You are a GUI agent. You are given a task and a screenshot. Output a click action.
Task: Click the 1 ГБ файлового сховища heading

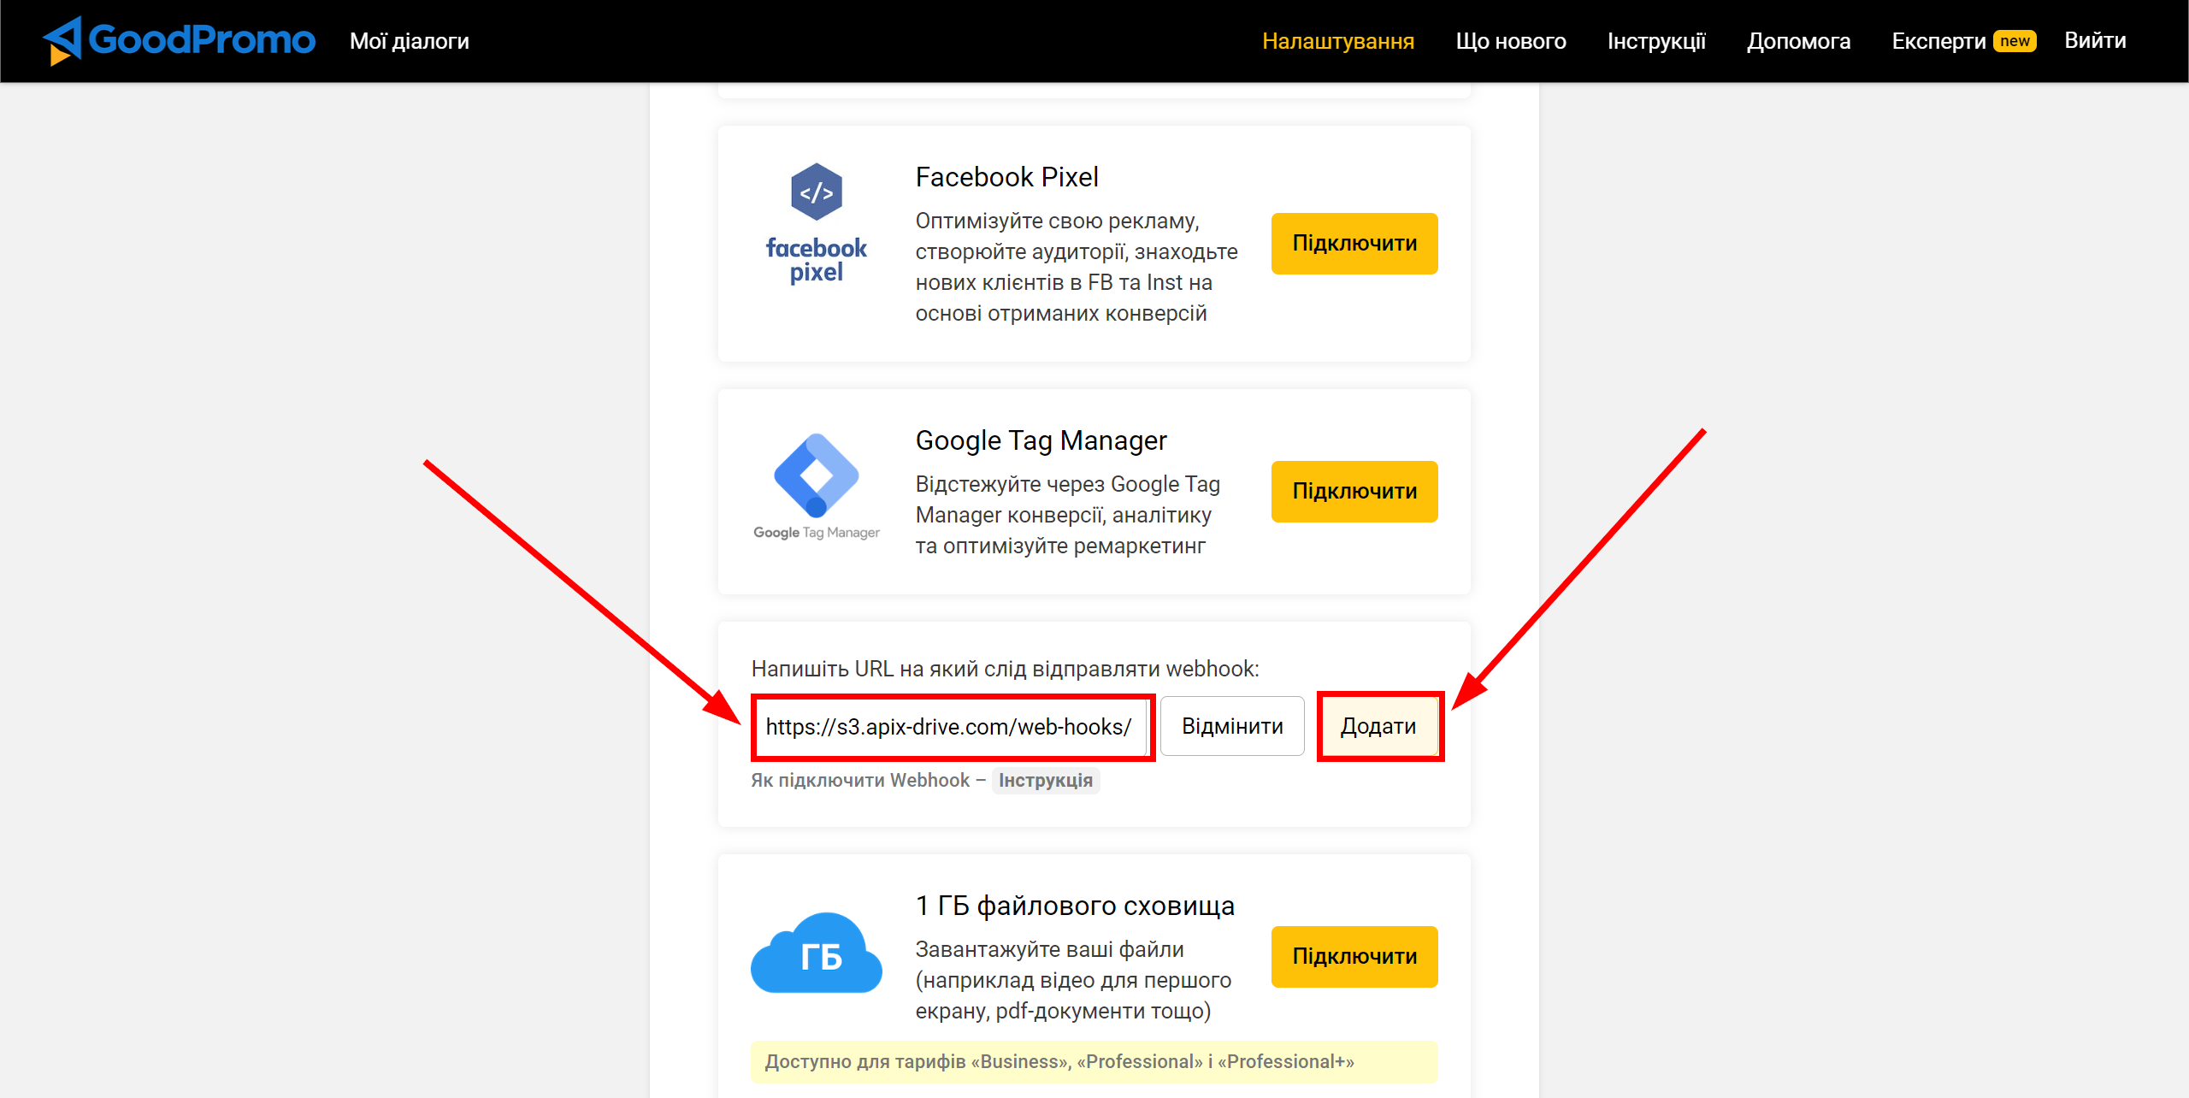[1075, 906]
